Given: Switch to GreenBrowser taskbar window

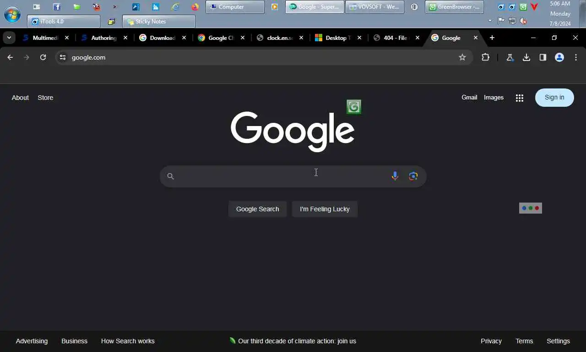Looking at the screenshot, I should (x=454, y=7).
